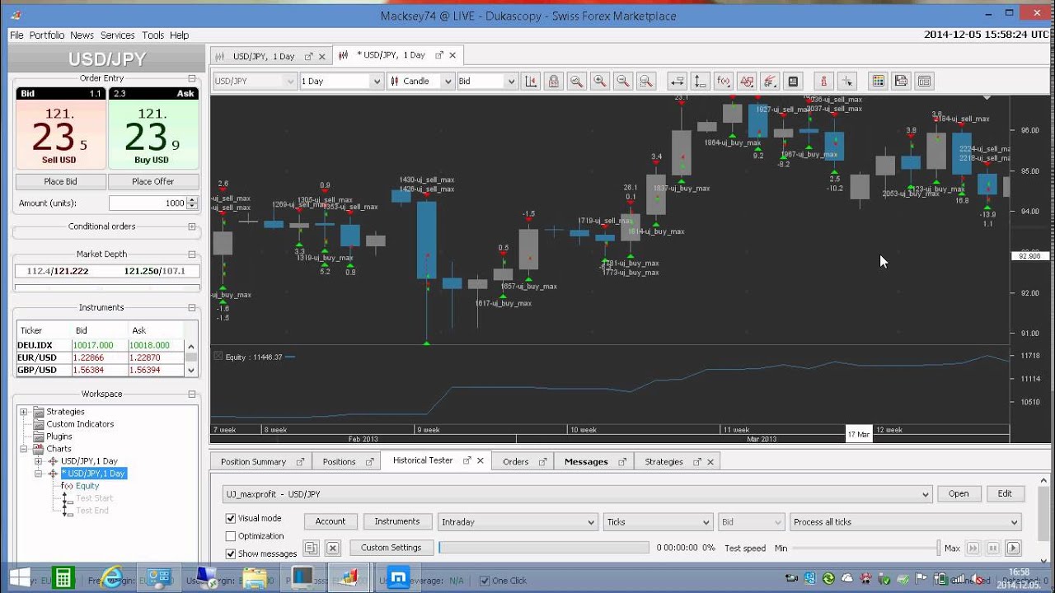Click the zoom in magnifier icon

pos(599,81)
